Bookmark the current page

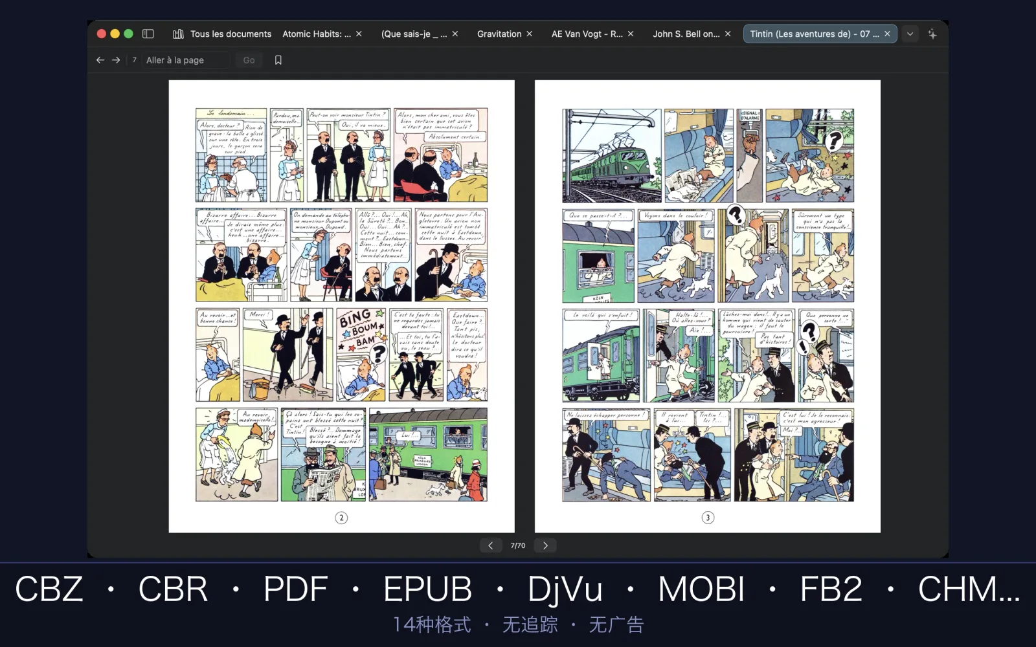(278, 60)
